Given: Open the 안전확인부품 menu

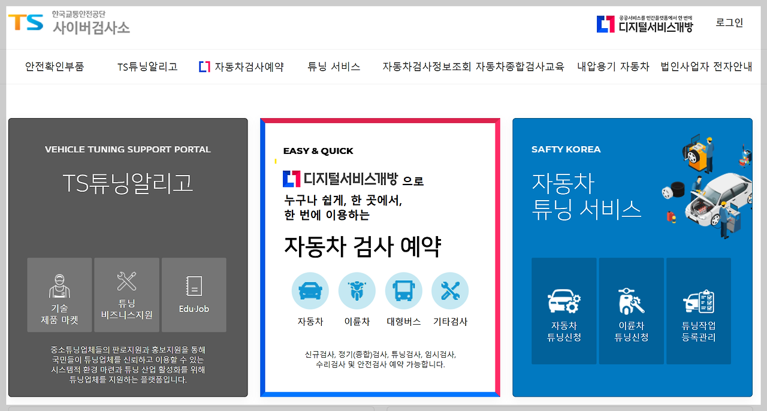Looking at the screenshot, I should tap(55, 67).
